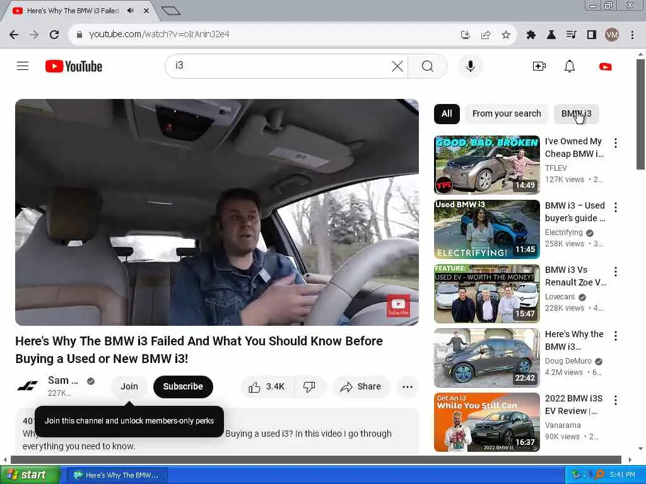
Task: Click the browser address bar URL
Action: [x=159, y=35]
